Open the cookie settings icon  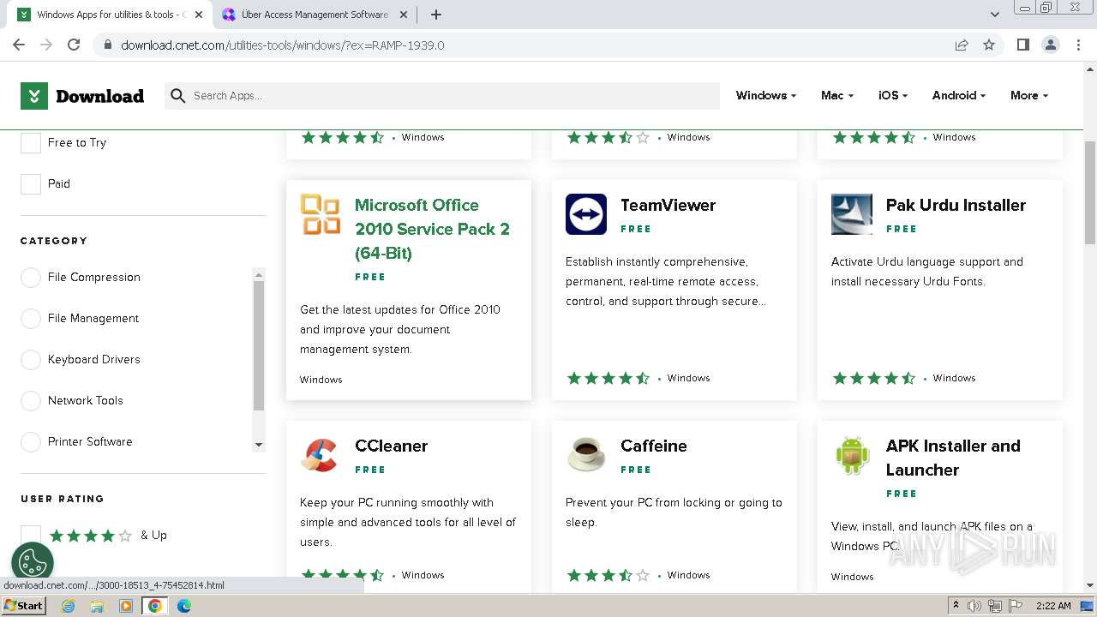[33, 563]
